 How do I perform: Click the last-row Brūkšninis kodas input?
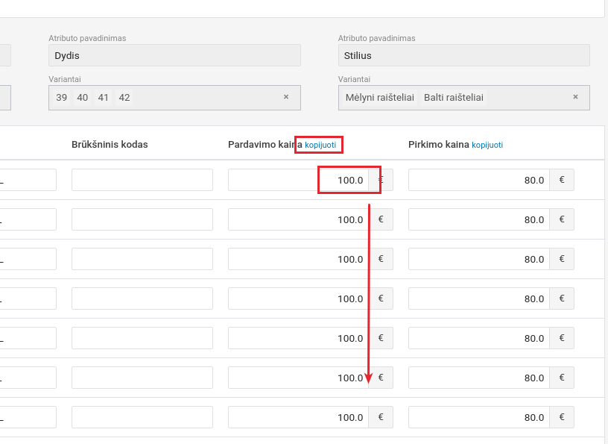point(142,417)
